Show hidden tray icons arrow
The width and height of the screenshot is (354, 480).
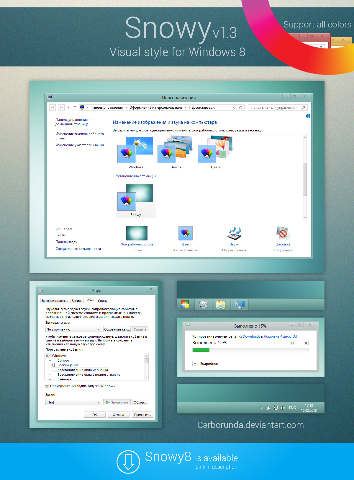pyautogui.click(x=261, y=408)
